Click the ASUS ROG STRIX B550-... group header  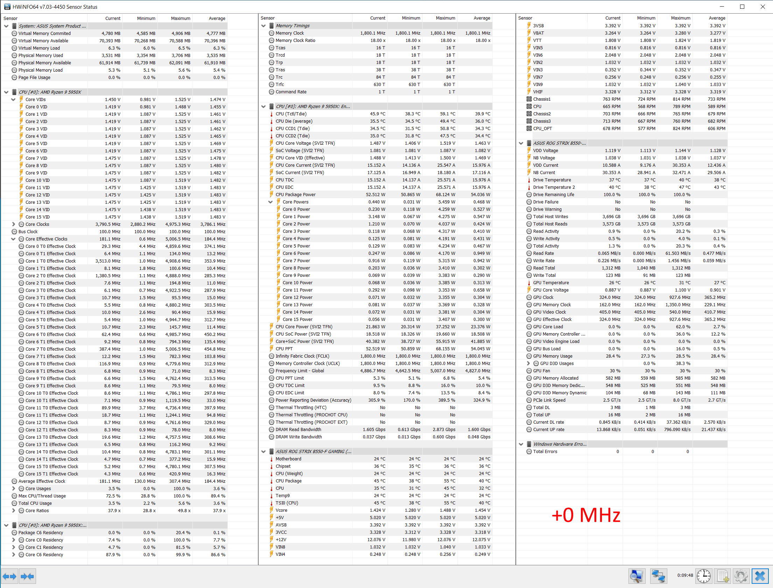coord(559,143)
